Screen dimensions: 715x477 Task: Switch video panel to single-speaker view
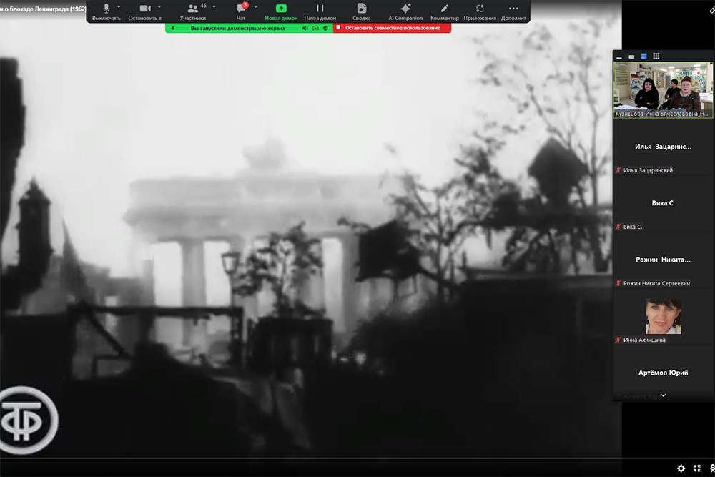[631, 56]
